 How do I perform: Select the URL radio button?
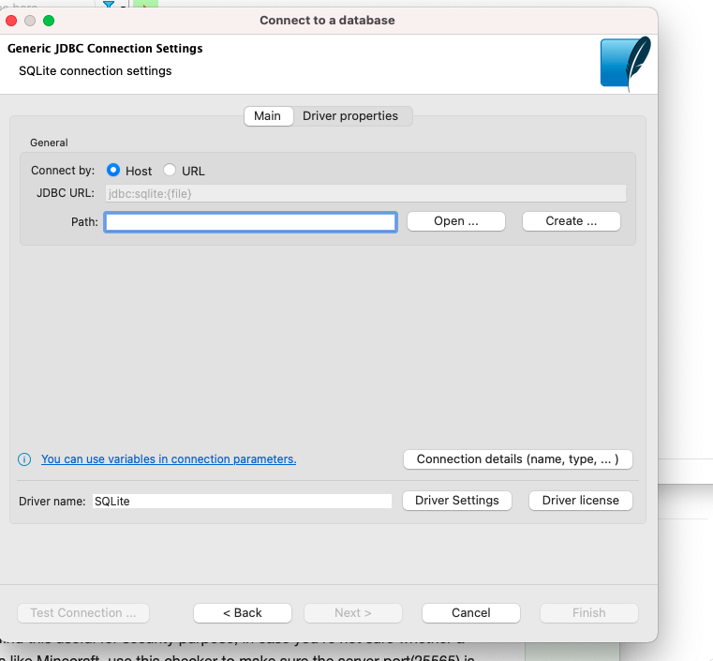(170, 170)
